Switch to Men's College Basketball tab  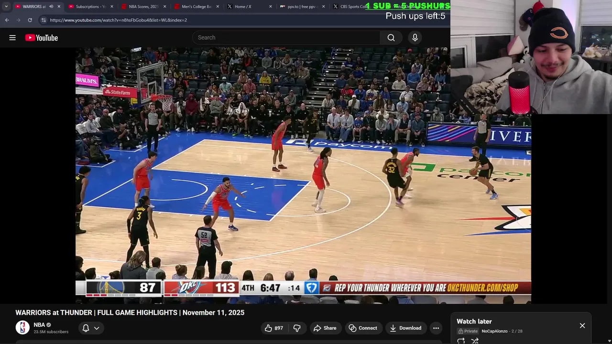click(195, 6)
